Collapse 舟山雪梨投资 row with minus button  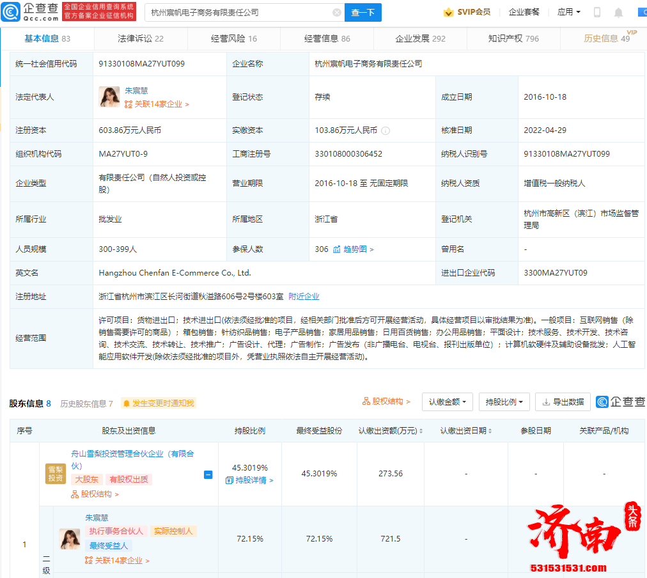(x=208, y=475)
